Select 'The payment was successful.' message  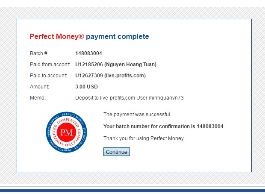pyautogui.click(x=137, y=115)
